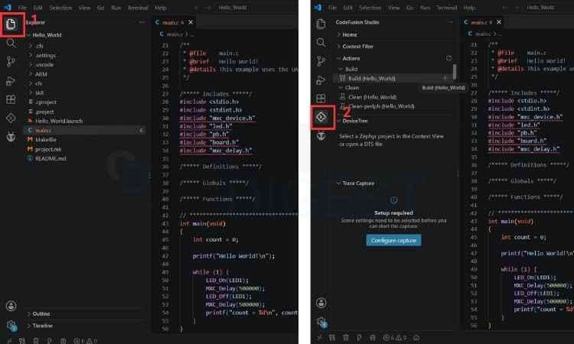Open Accounts icon in right window
This screenshot has height=344, width=574.
(x=321, y=303)
